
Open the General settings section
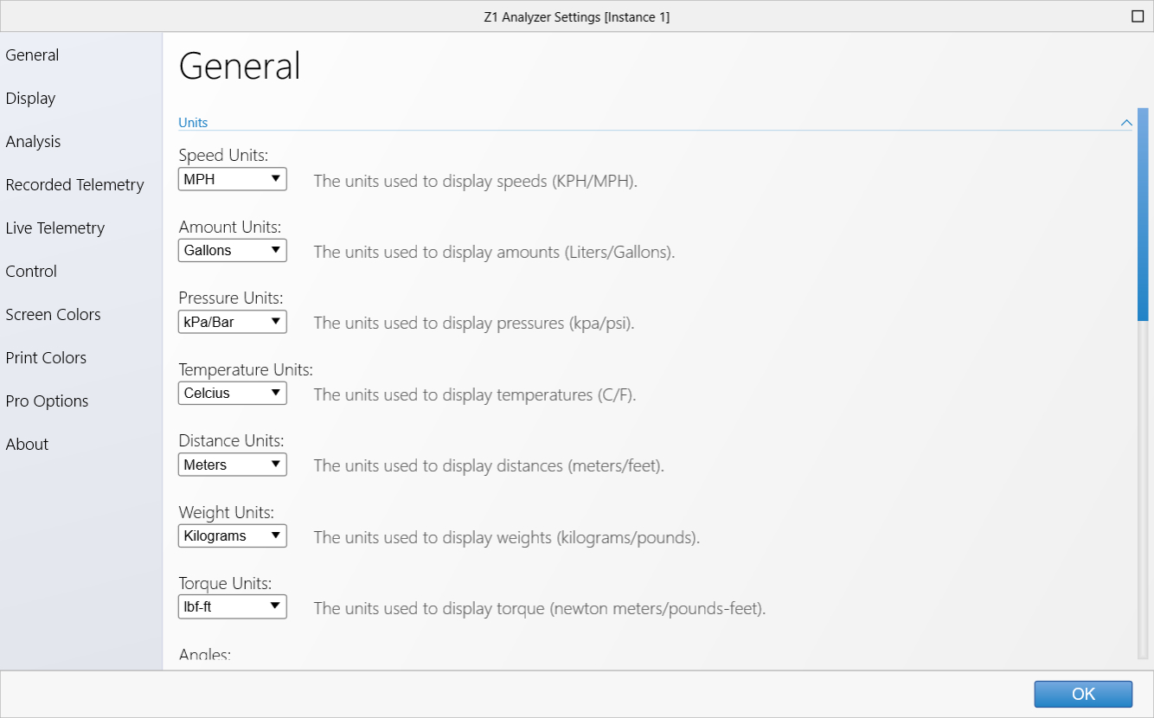click(x=32, y=55)
